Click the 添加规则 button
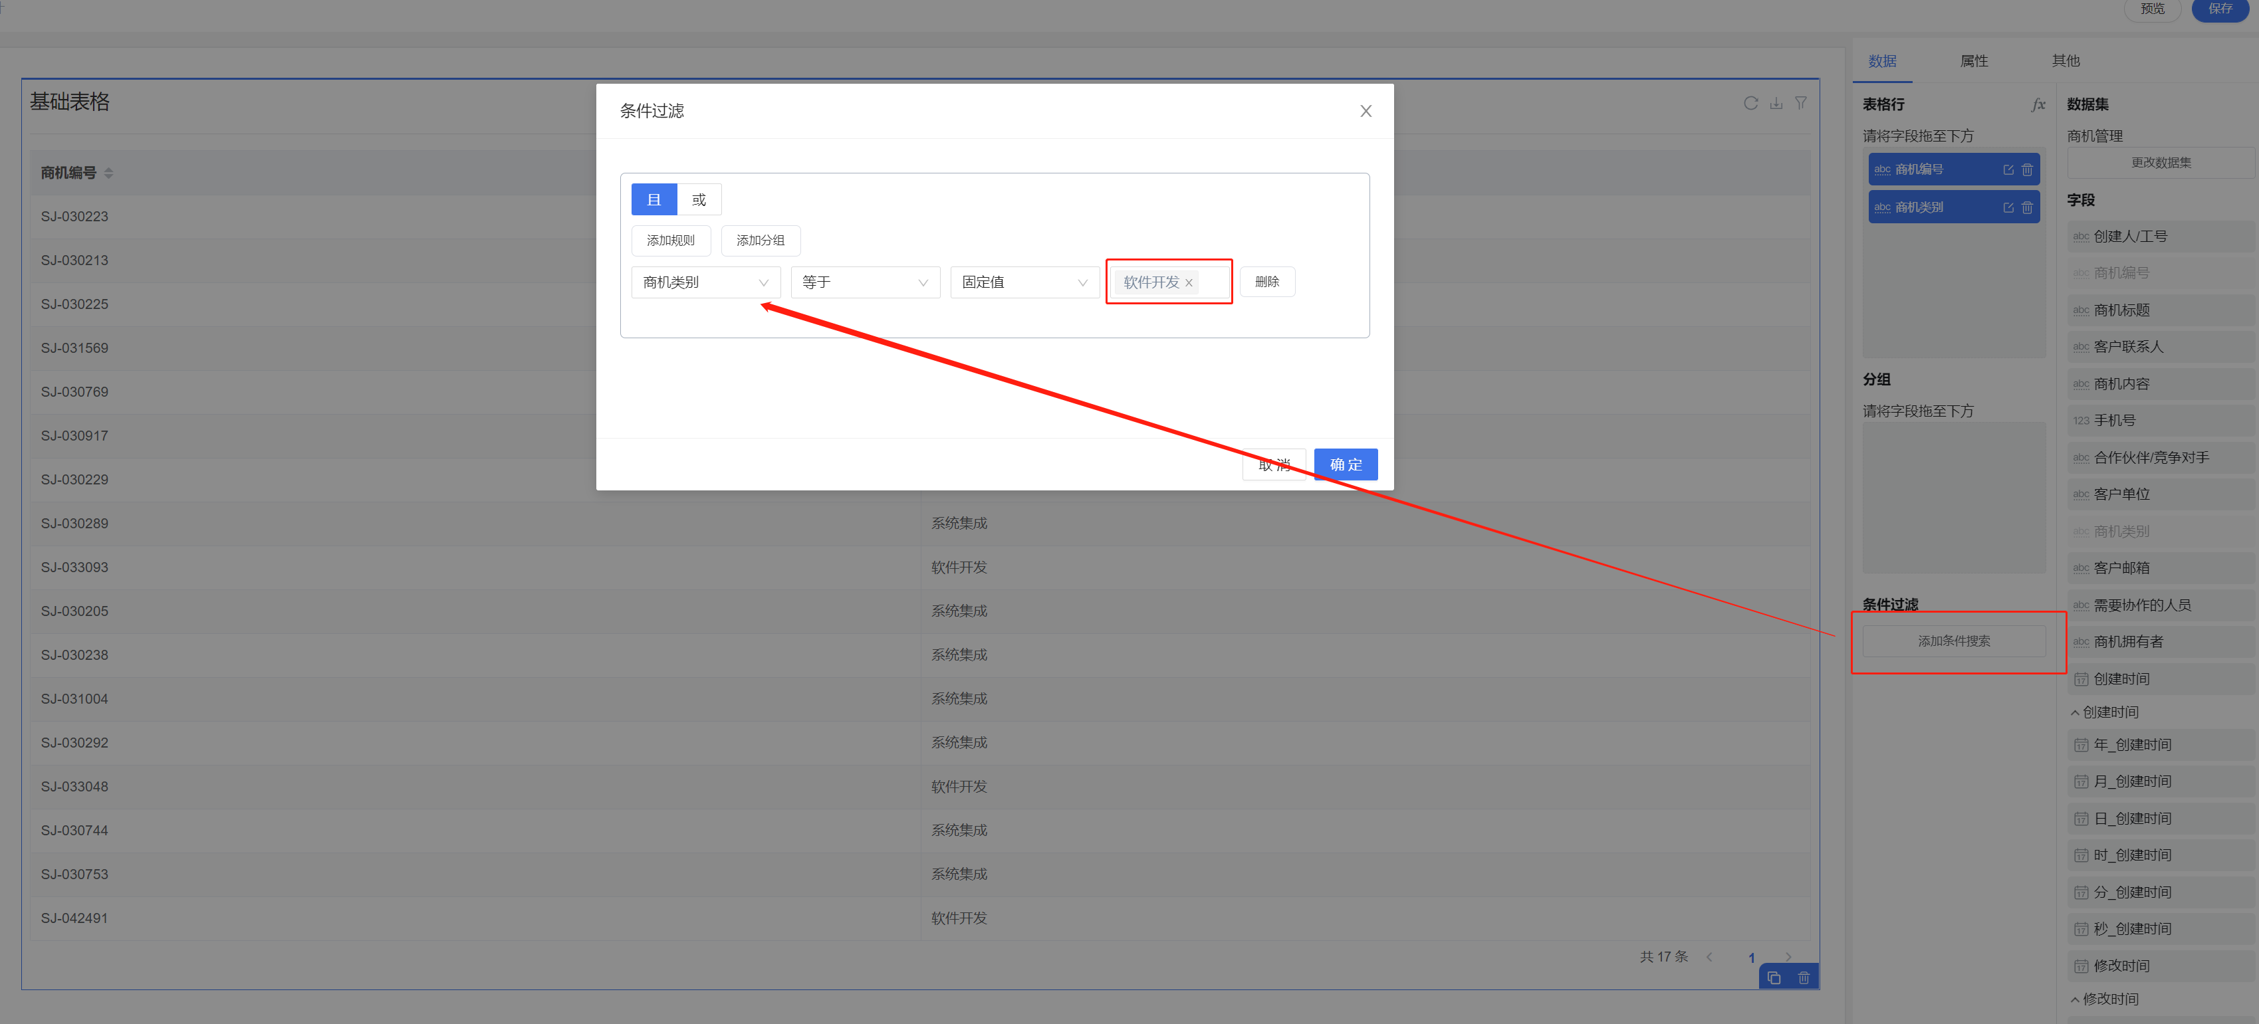This screenshot has height=1024, width=2259. (671, 241)
